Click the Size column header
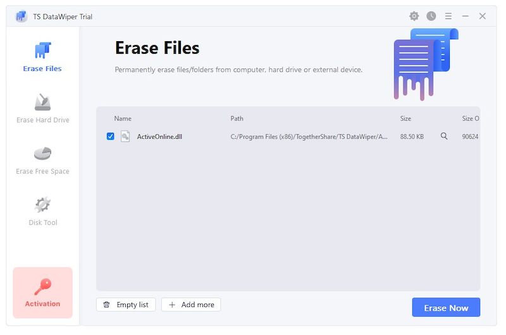Screen dimensions: 506x335 point(405,118)
